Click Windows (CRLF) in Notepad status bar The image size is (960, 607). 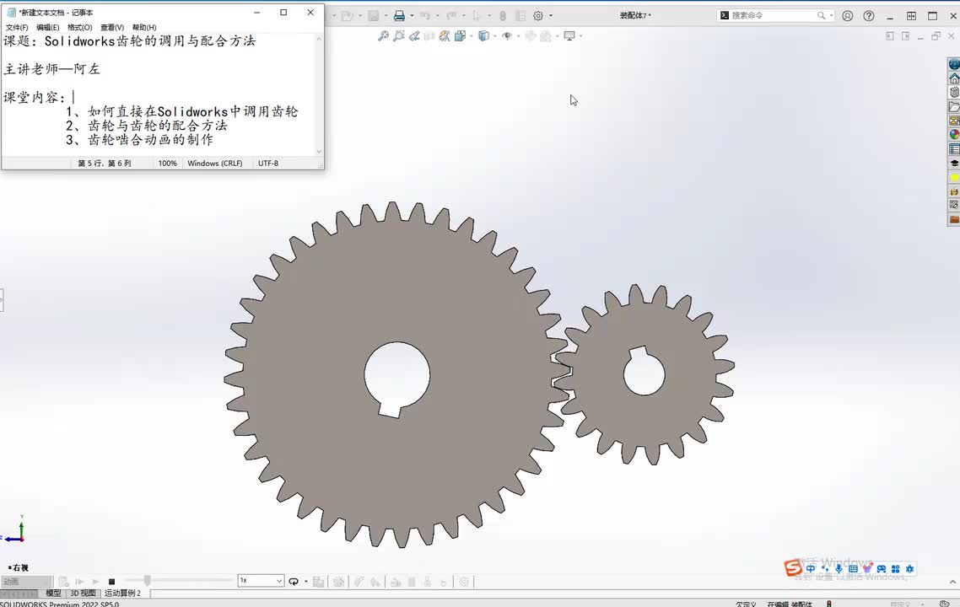[215, 164]
